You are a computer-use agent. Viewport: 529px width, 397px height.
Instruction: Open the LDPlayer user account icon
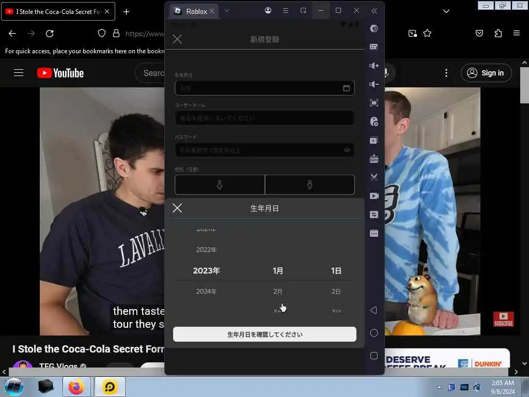coord(268,10)
